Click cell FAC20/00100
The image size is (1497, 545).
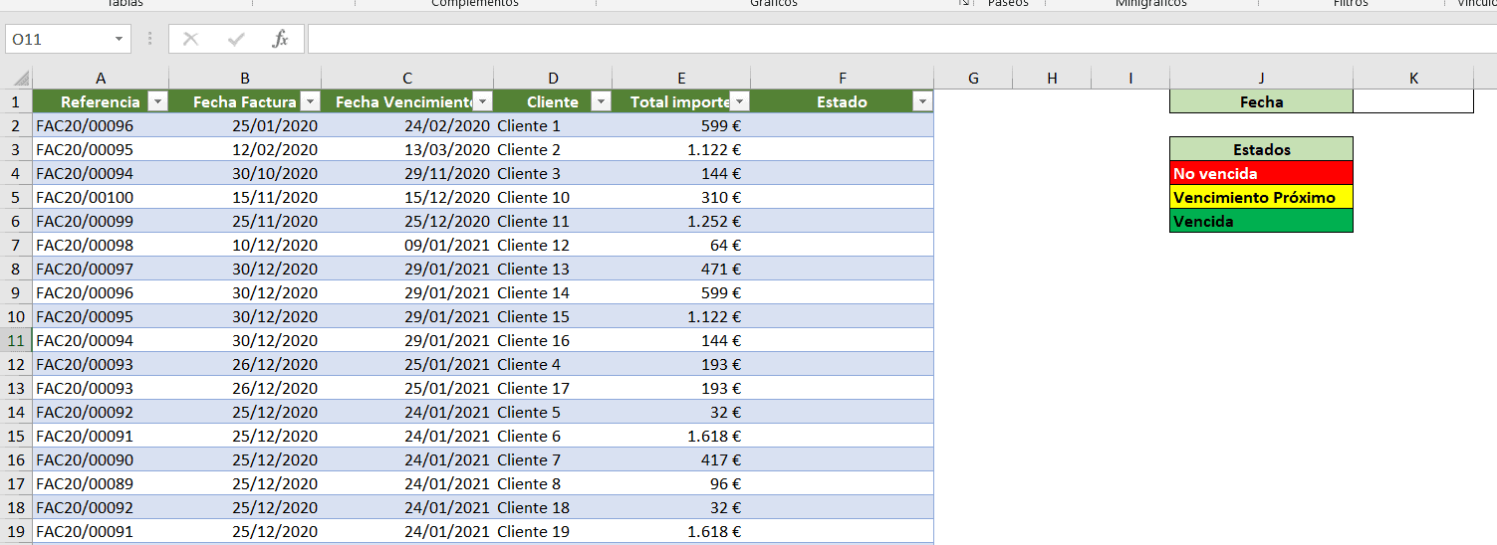tap(101, 197)
